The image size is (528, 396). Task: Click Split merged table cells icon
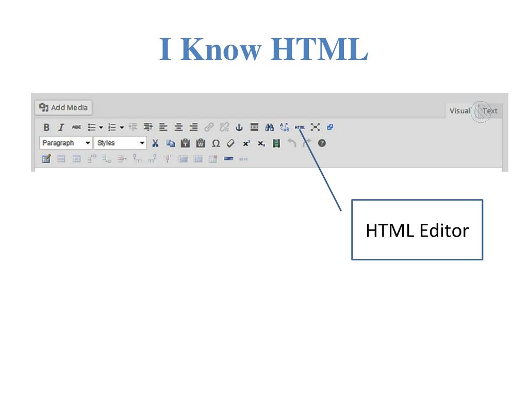click(183, 159)
